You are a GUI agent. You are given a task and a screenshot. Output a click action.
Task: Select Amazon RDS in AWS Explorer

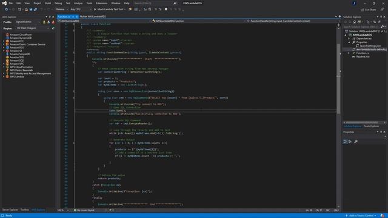[16, 48]
